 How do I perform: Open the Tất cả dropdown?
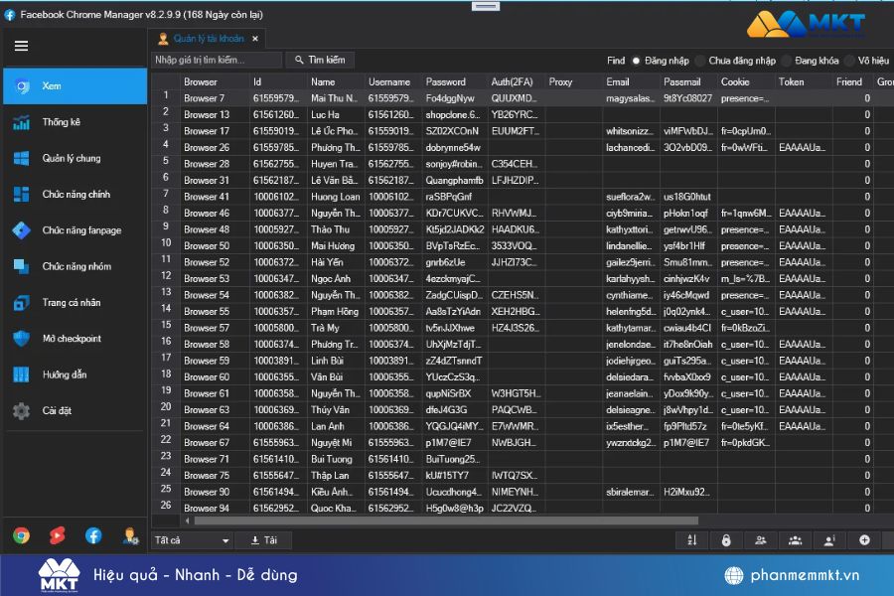click(192, 540)
